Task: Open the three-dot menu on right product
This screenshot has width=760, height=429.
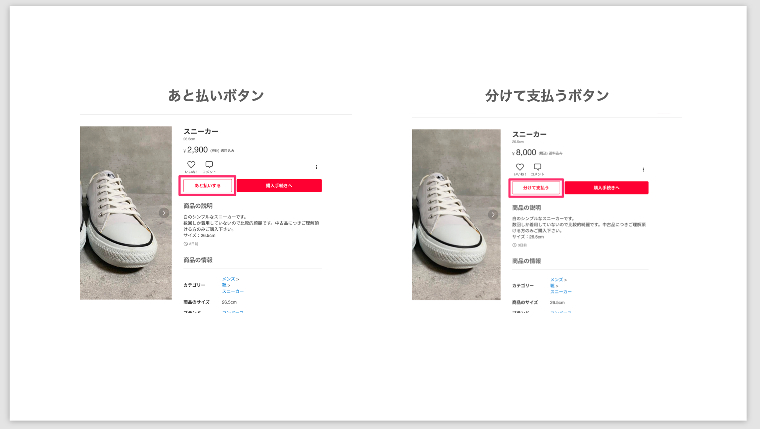Action: point(643,170)
